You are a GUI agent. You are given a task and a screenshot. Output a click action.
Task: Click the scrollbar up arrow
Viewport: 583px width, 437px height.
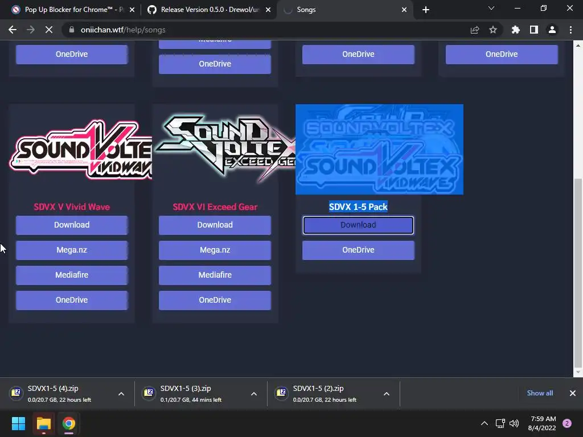click(578, 46)
